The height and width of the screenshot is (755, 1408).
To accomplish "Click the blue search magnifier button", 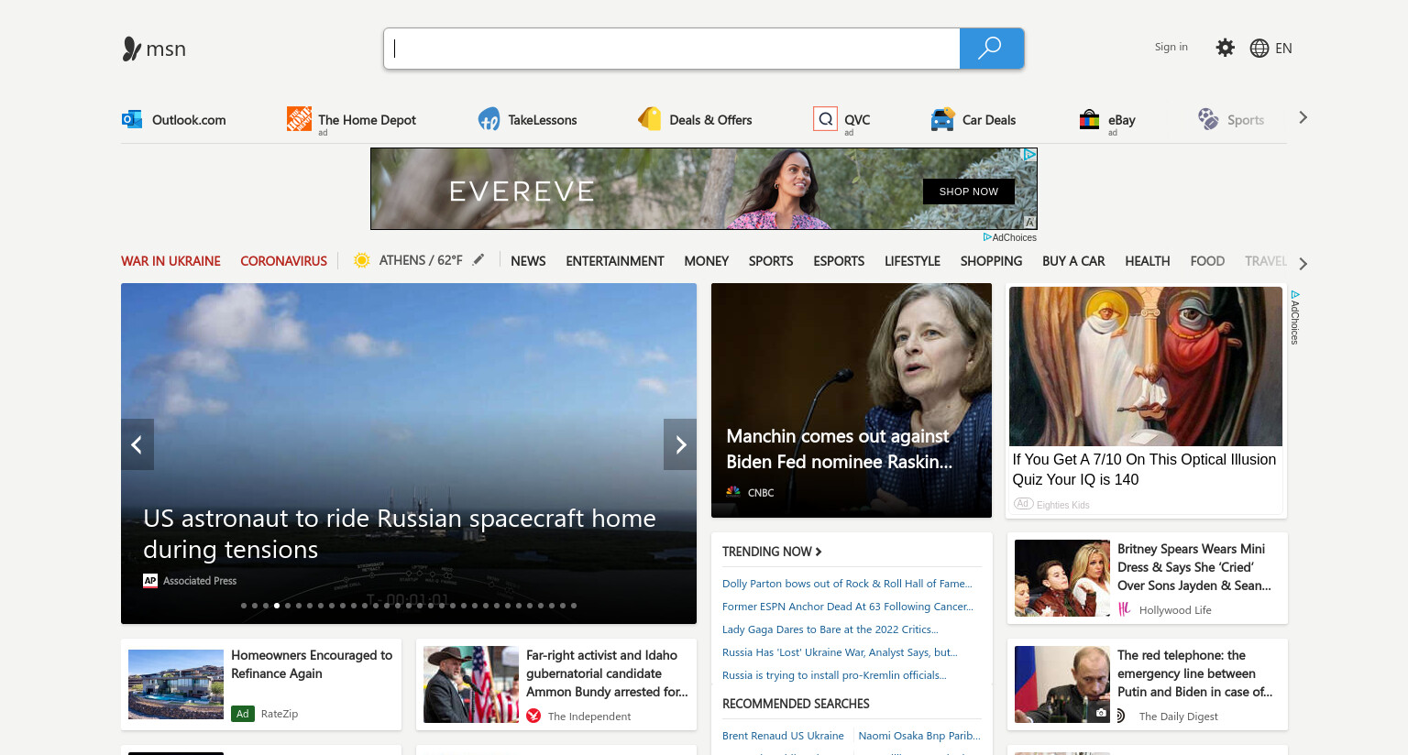I will [x=991, y=49].
